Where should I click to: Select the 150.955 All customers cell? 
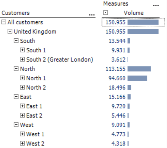coord(133,22)
